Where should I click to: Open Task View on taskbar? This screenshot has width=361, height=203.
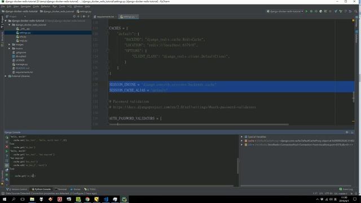tap(23, 199)
